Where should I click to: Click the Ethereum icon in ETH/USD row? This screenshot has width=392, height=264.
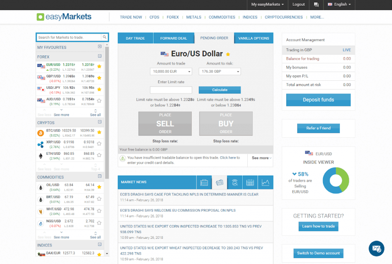click(x=41, y=156)
